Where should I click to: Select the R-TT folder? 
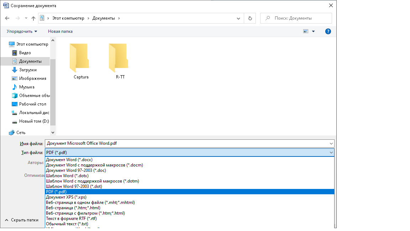[120, 61]
